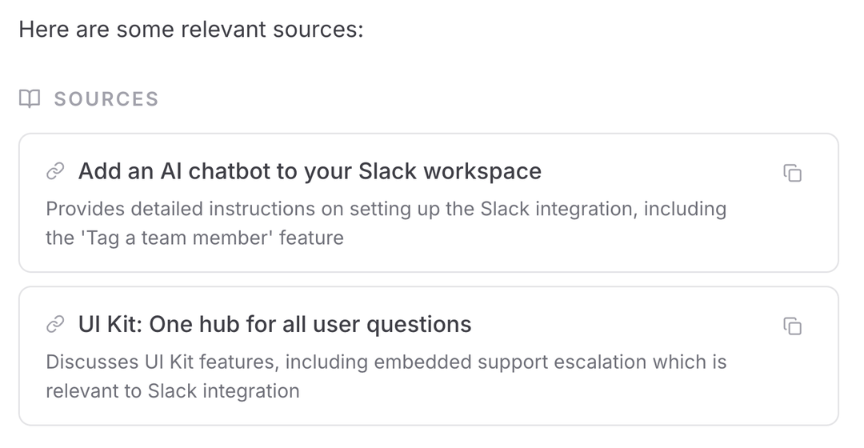Click the book icon beside SOURCES

30,98
